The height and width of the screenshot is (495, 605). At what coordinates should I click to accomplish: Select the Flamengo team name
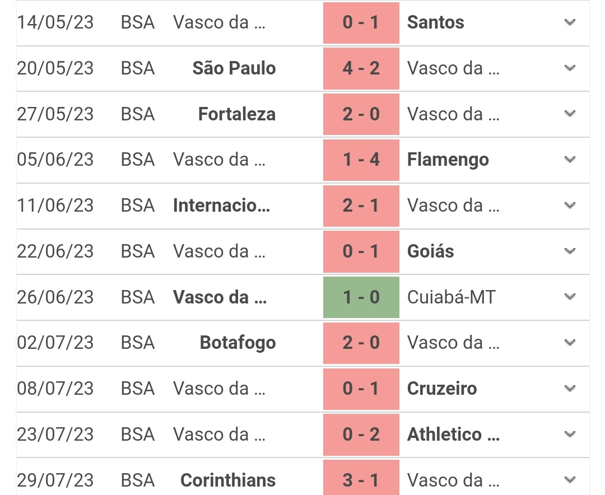[x=448, y=160]
